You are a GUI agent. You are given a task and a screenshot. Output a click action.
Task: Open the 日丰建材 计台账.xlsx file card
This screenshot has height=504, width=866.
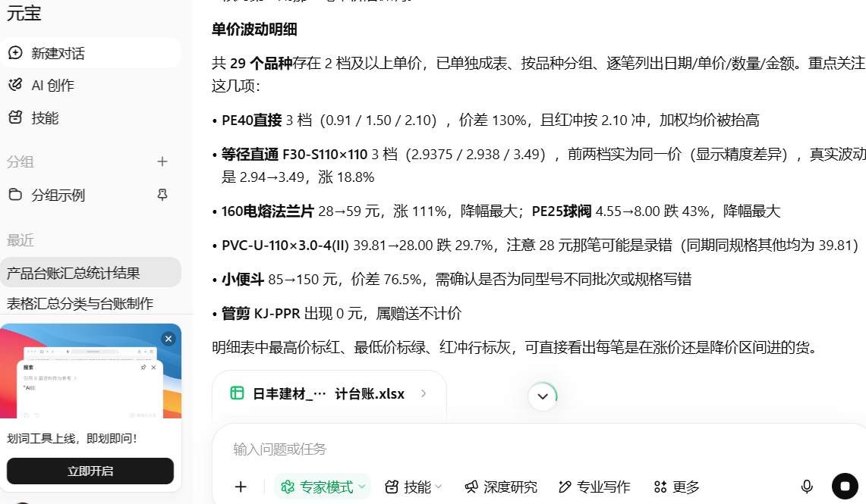(x=329, y=393)
